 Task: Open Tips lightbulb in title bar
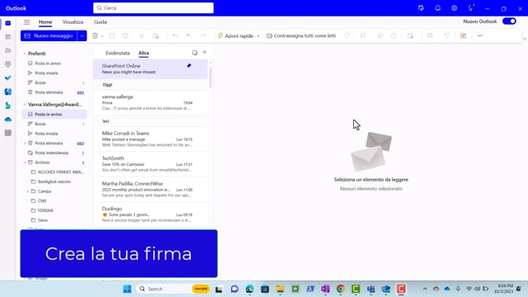[x=471, y=8]
